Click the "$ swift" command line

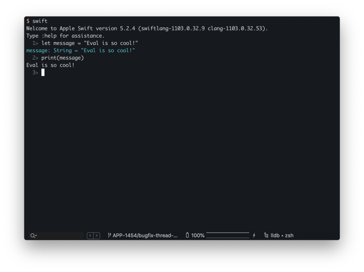[37, 21]
